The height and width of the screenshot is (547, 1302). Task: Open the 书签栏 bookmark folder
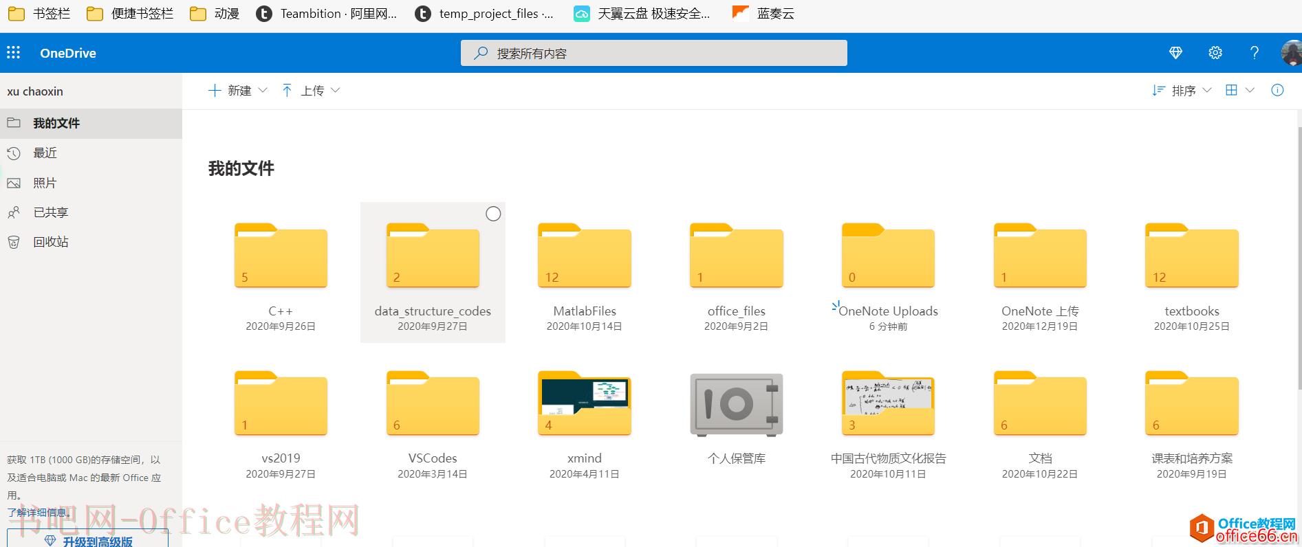pos(39,14)
